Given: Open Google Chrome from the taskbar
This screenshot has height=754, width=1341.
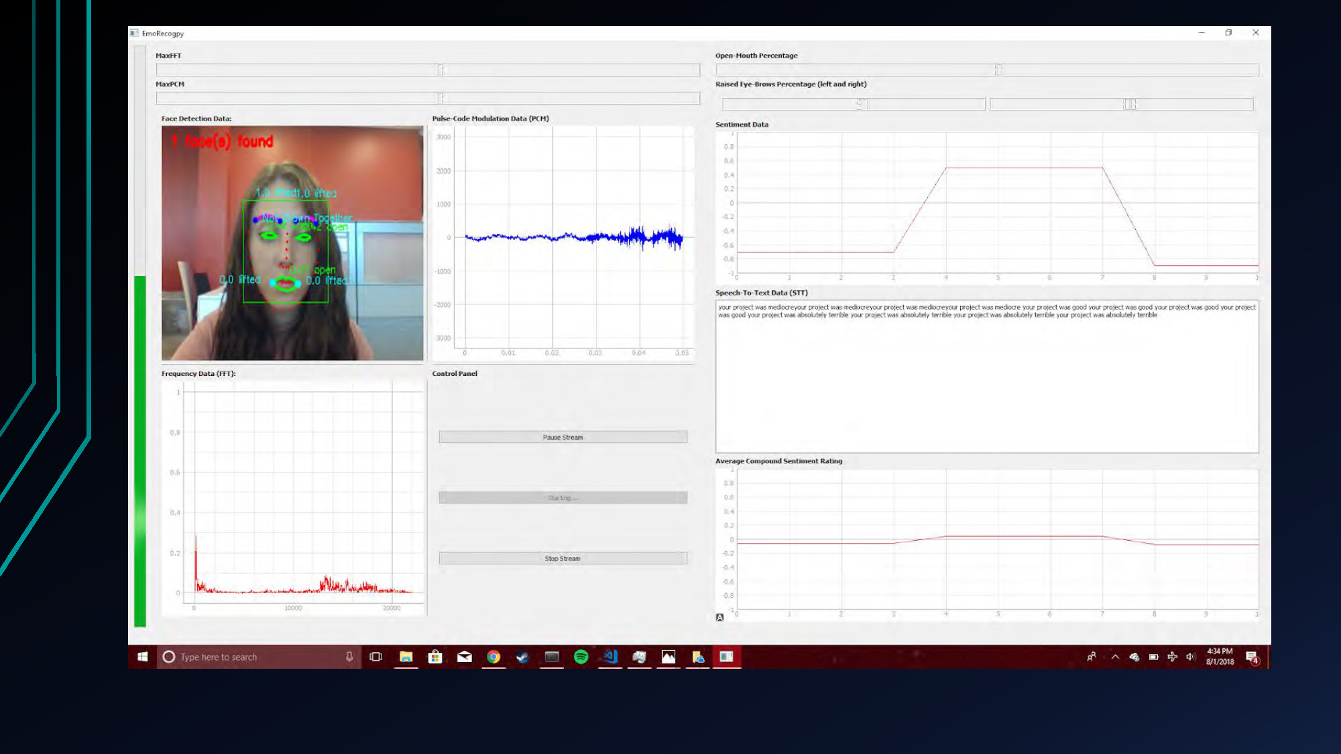Looking at the screenshot, I should pyautogui.click(x=494, y=657).
